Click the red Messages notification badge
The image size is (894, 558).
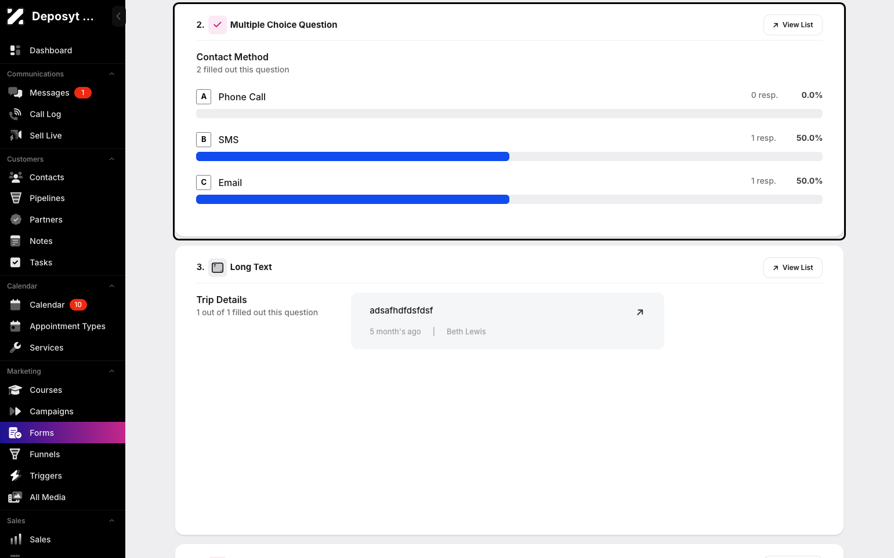[83, 93]
